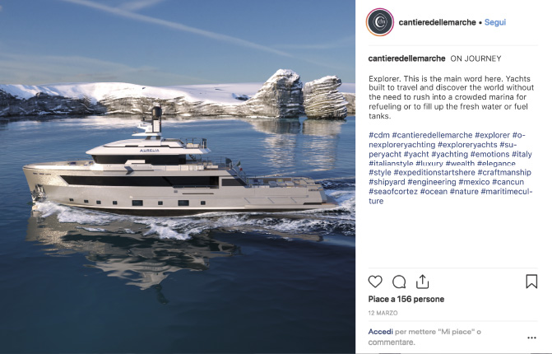
Task: View who liked: Piace a 156 persone
Action: point(406,299)
